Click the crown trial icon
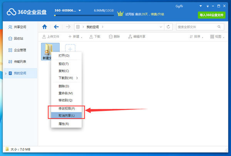The height and width of the screenshot is (156, 231). [x=120, y=14]
